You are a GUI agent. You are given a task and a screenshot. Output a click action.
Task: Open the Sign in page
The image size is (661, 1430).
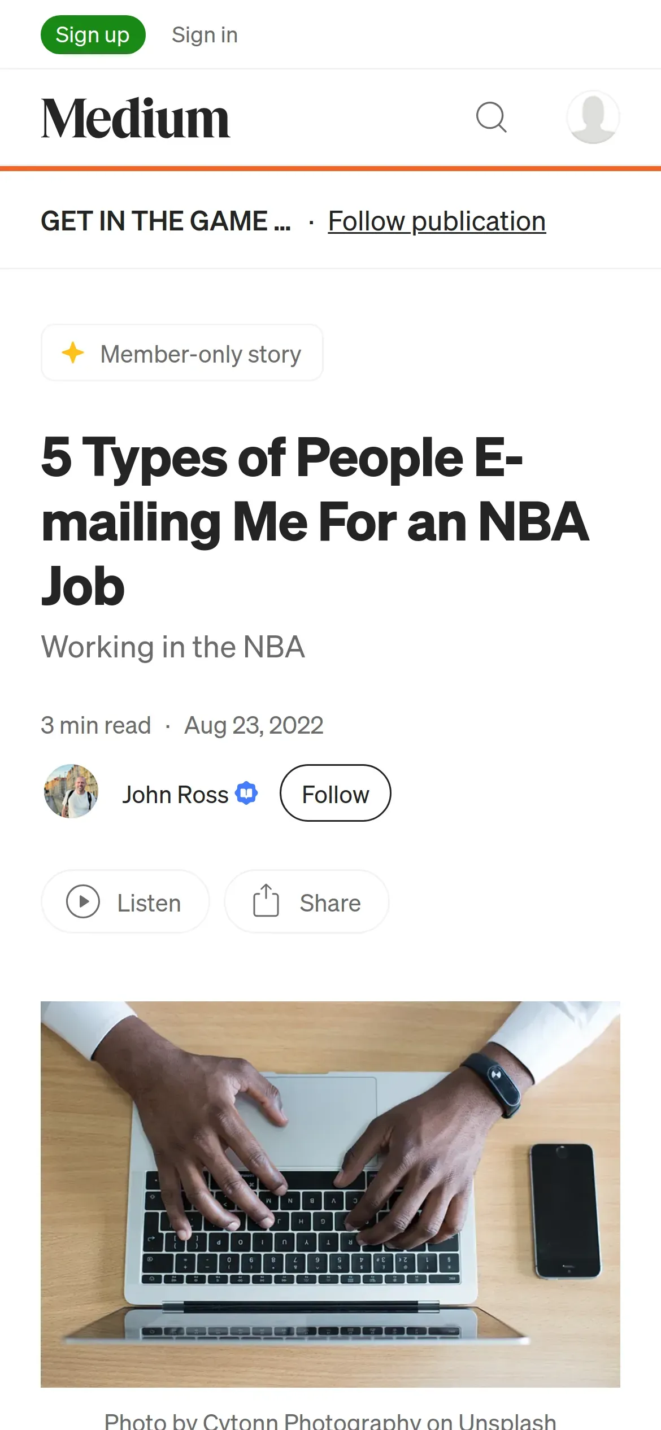(205, 35)
